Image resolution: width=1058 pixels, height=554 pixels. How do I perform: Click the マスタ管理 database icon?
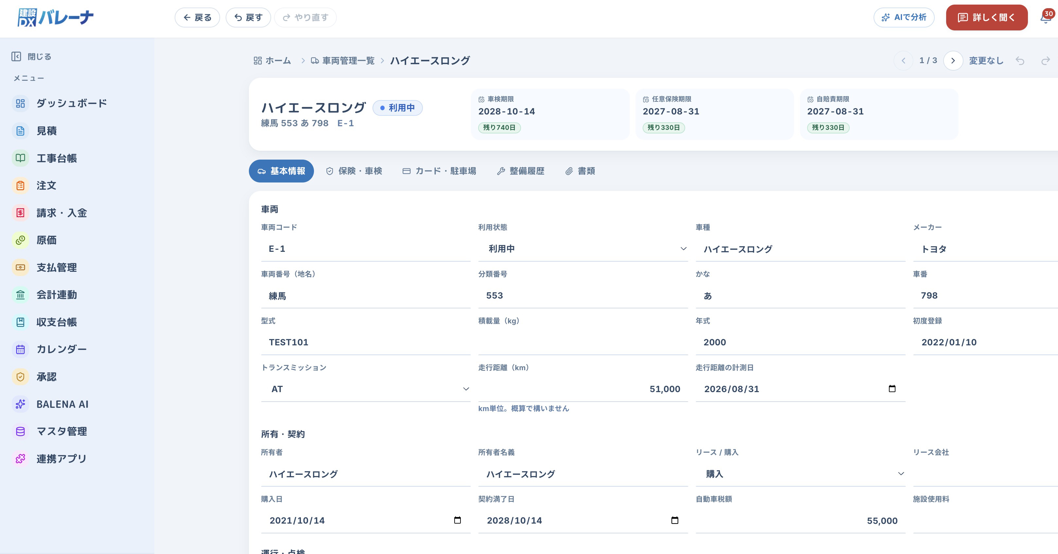[x=20, y=431]
